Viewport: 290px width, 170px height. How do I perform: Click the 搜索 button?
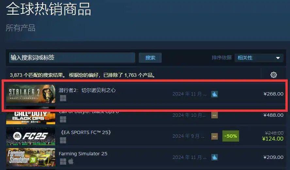150,58
